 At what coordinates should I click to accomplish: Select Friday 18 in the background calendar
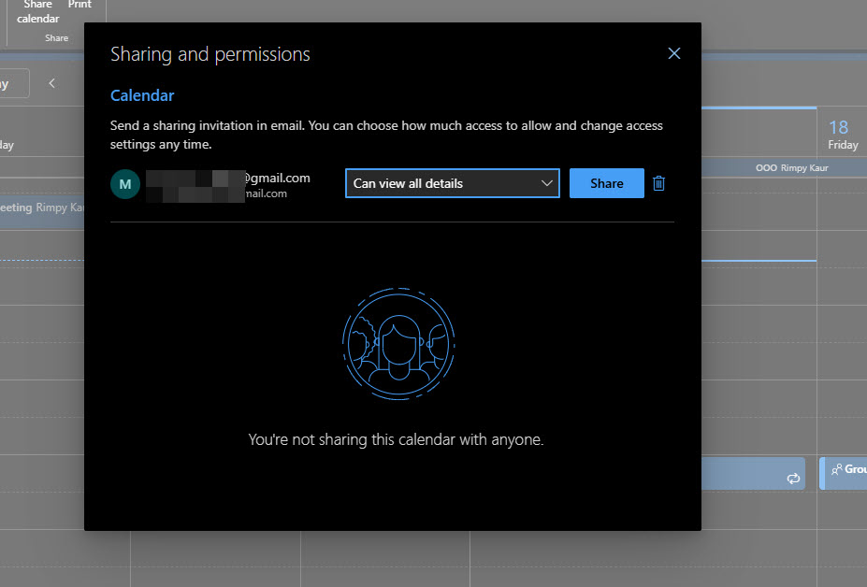coord(842,135)
